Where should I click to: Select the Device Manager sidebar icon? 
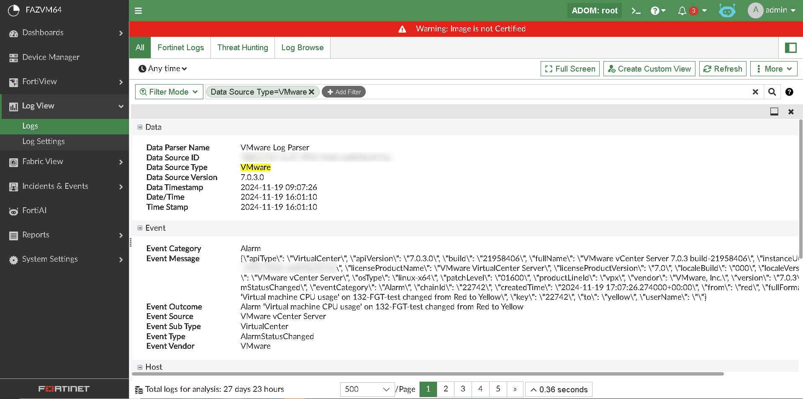(x=13, y=57)
